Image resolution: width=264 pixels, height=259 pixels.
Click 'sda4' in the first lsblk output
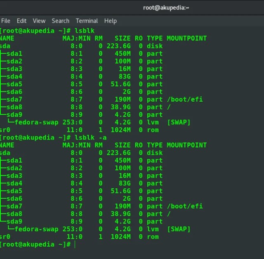pos(14,76)
